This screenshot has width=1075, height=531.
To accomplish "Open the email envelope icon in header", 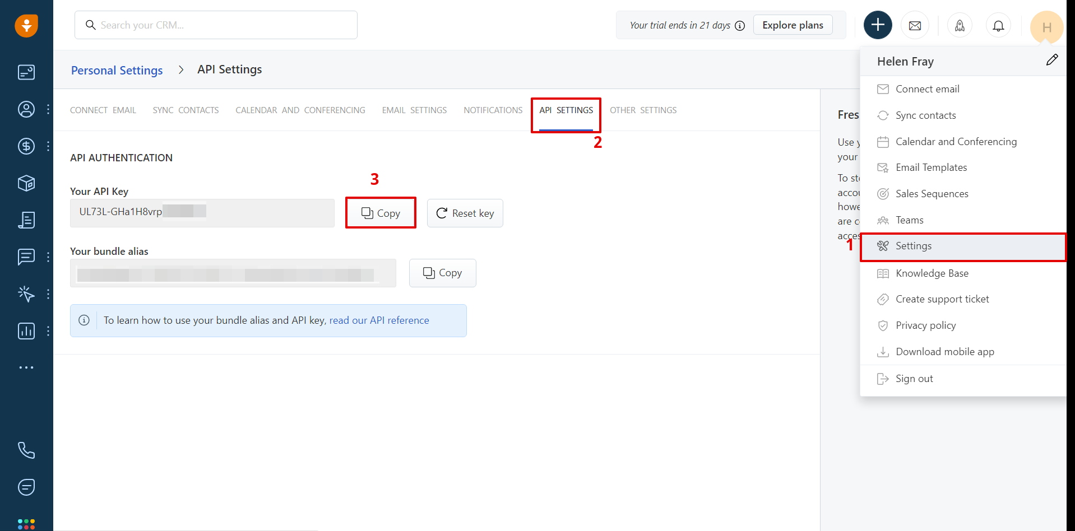I will 915,26.
